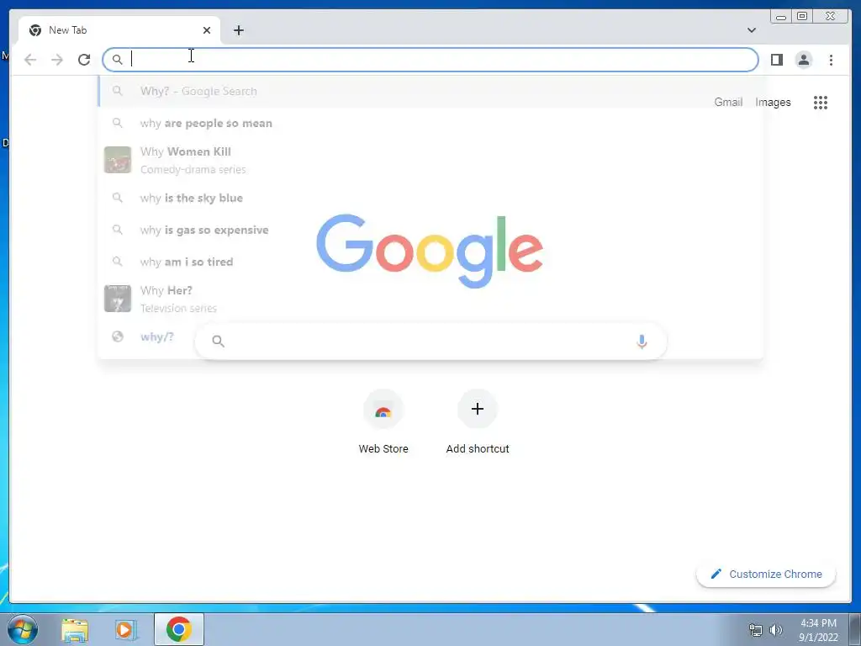Screen dimensions: 861x646
Task: Launch Windows Media Player from taskbar
Action: click(126, 629)
